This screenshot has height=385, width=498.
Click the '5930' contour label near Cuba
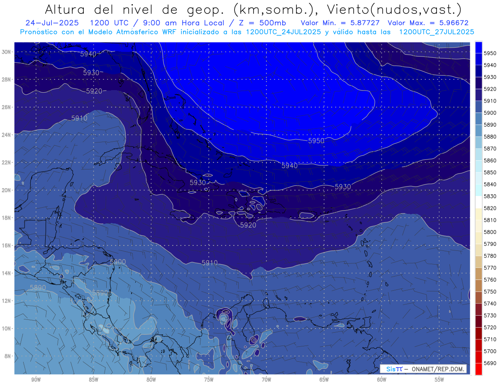tap(198, 182)
